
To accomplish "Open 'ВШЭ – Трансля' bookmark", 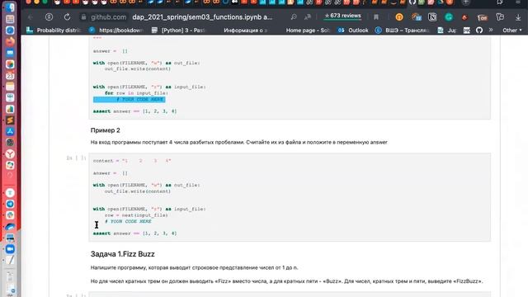I will [403, 31].
